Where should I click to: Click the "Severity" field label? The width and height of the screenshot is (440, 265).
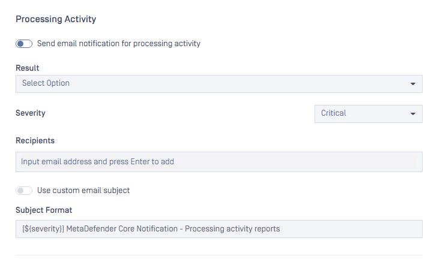(x=30, y=113)
